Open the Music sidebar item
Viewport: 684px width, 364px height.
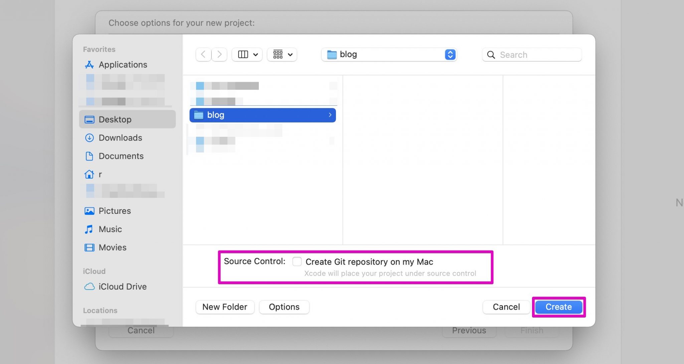tap(110, 229)
